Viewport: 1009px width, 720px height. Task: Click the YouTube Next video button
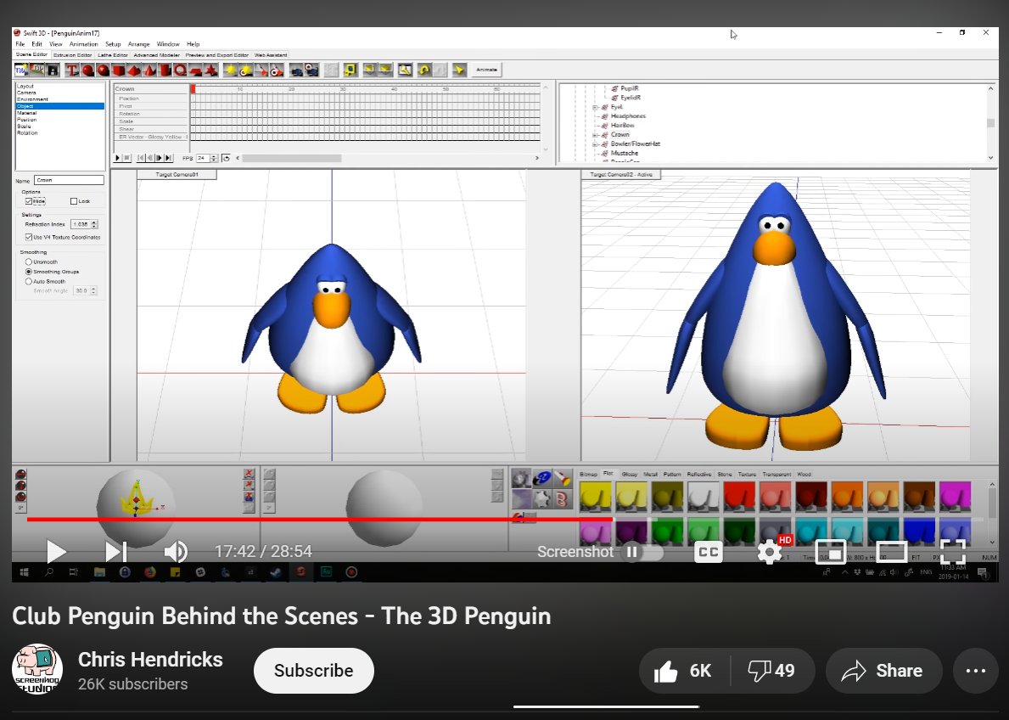point(115,552)
